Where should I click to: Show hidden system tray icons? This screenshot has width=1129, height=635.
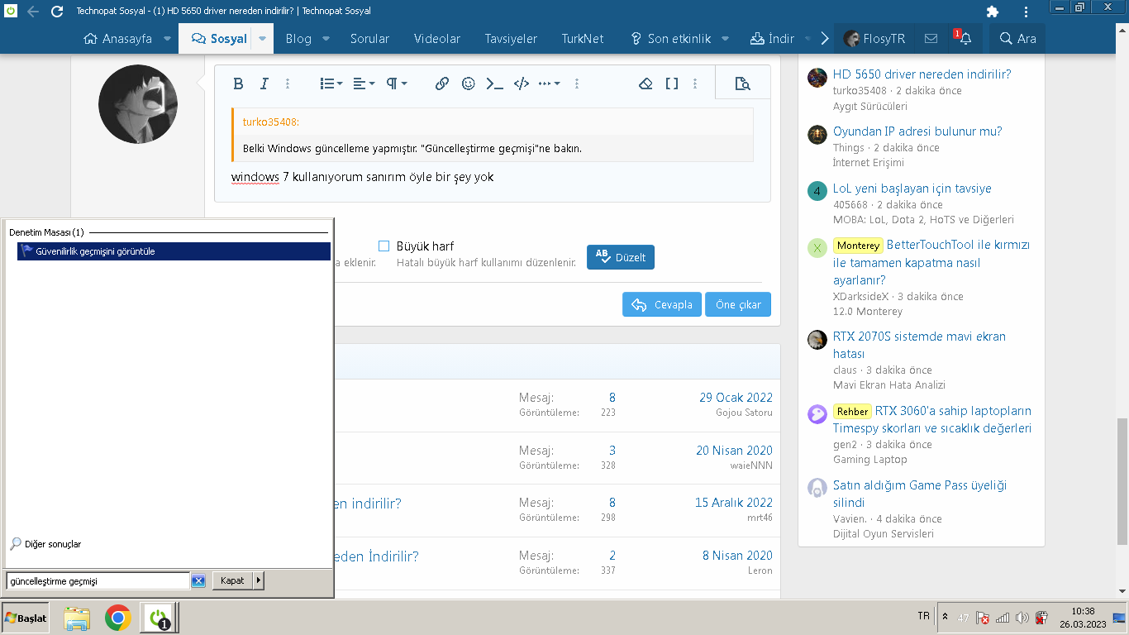tap(945, 617)
